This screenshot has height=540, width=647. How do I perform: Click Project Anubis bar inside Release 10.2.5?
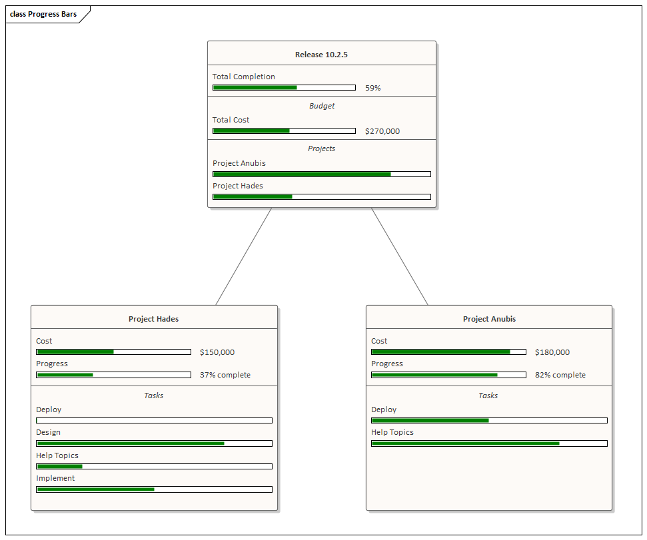click(322, 174)
